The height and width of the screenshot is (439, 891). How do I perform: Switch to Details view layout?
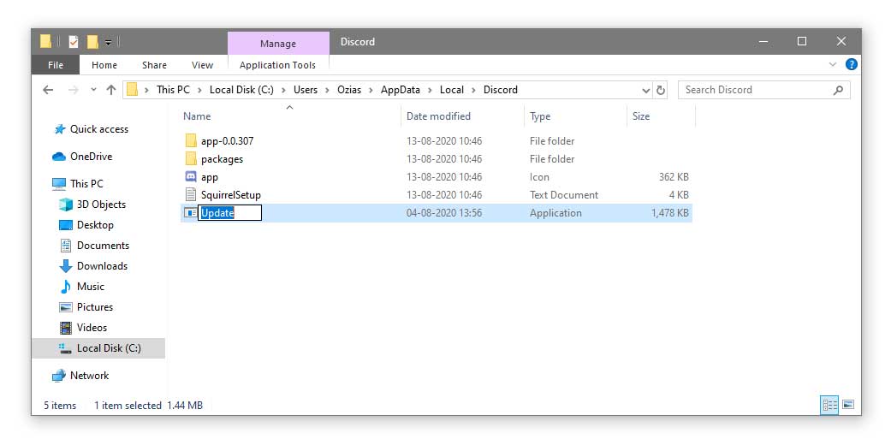coord(829,405)
